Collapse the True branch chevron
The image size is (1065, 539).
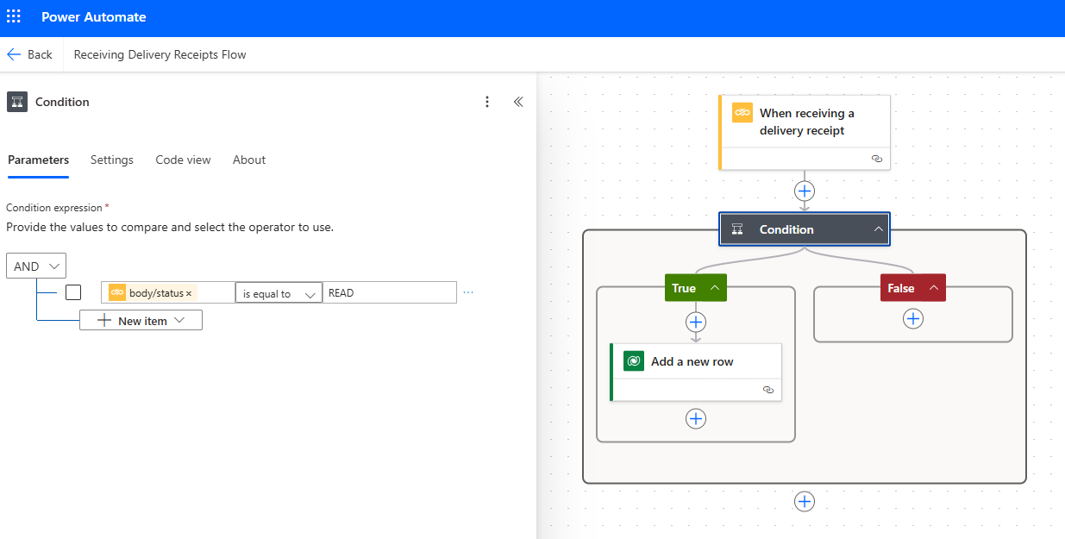coord(715,288)
